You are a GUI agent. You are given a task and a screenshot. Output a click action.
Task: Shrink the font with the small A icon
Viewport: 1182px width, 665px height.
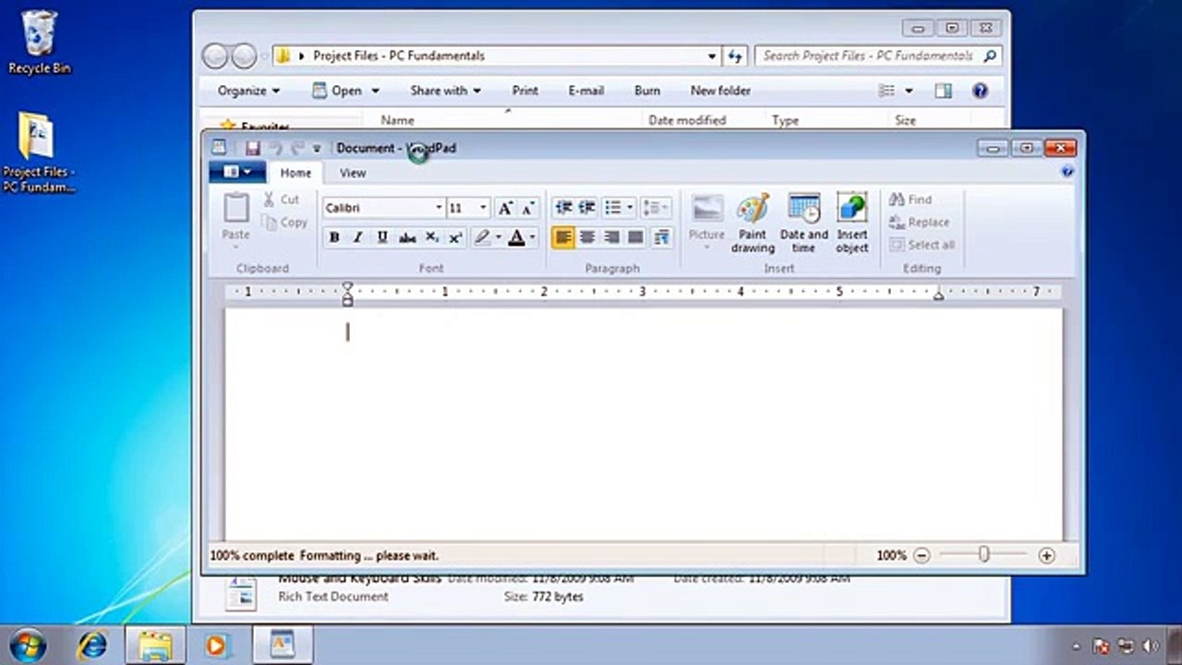pos(527,208)
